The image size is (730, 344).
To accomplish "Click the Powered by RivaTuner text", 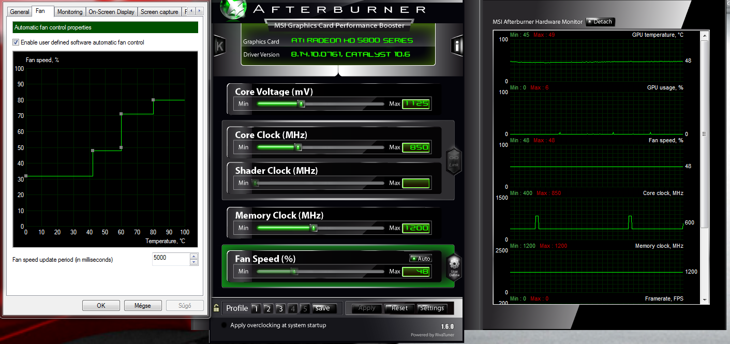I will tap(433, 335).
